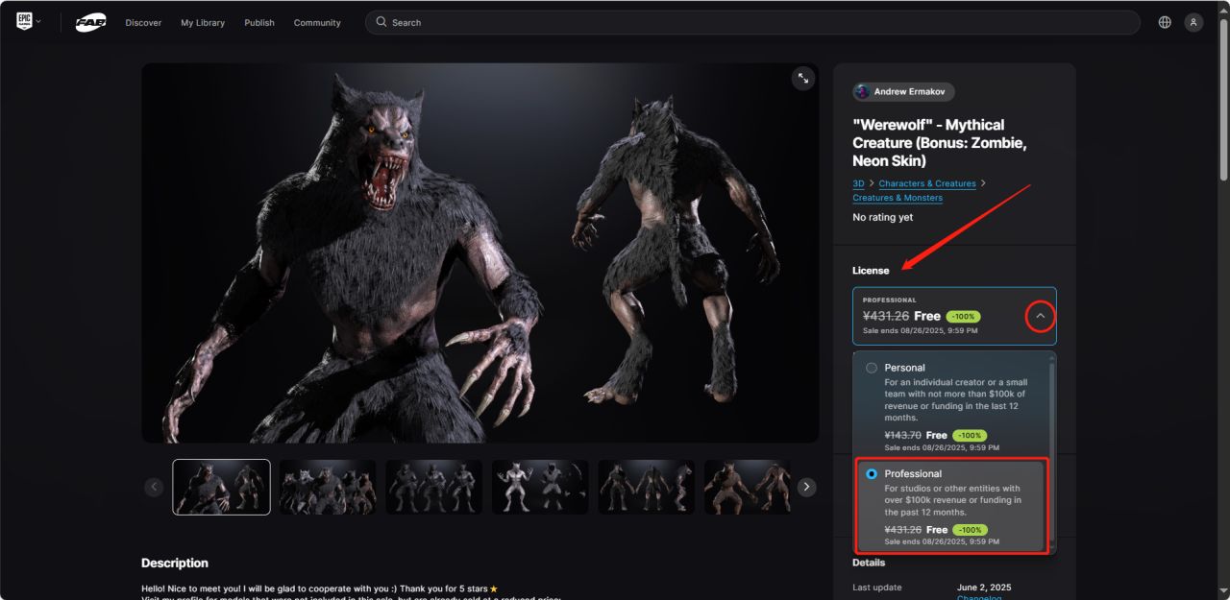Click the Details section heading
This screenshot has height=600, width=1230.
coord(869,563)
